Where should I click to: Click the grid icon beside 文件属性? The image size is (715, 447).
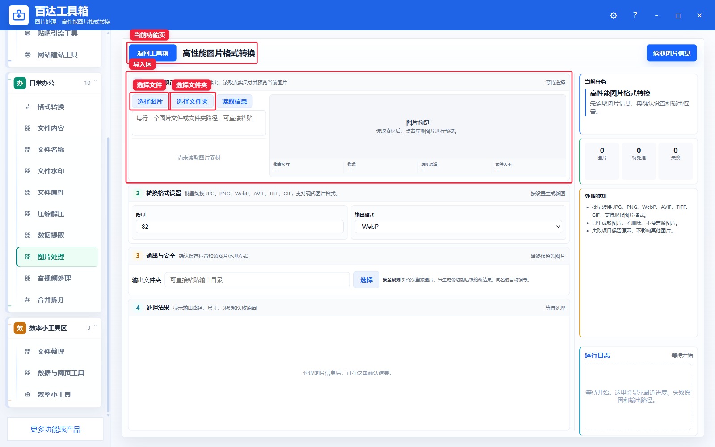(x=28, y=192)
